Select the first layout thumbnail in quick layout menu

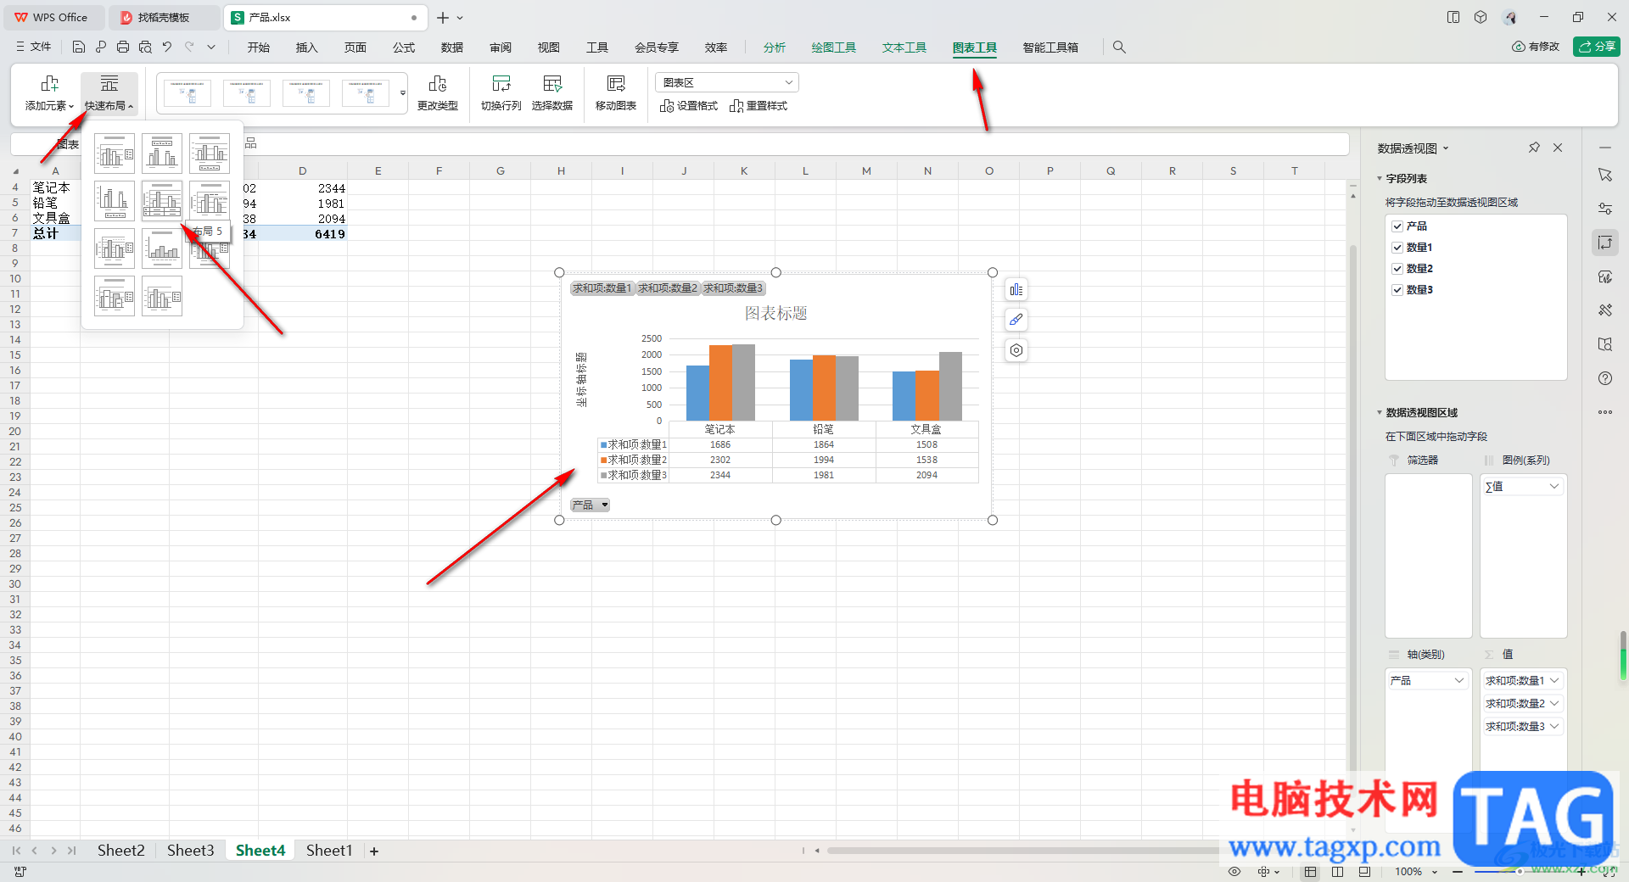(115, 154)
